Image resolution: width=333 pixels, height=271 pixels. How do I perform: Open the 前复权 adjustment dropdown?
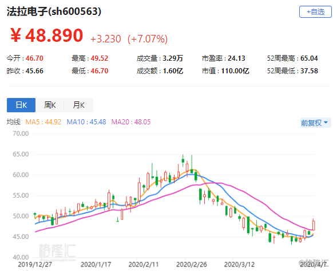[x=315, y=123]
